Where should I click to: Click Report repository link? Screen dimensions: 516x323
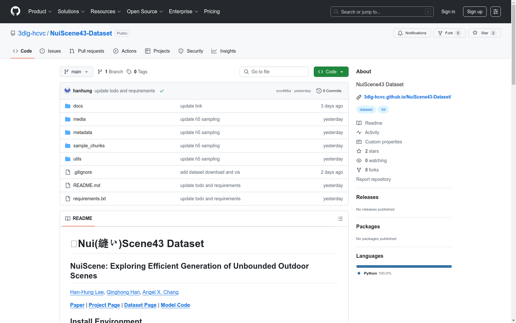[x=373, y=179]
